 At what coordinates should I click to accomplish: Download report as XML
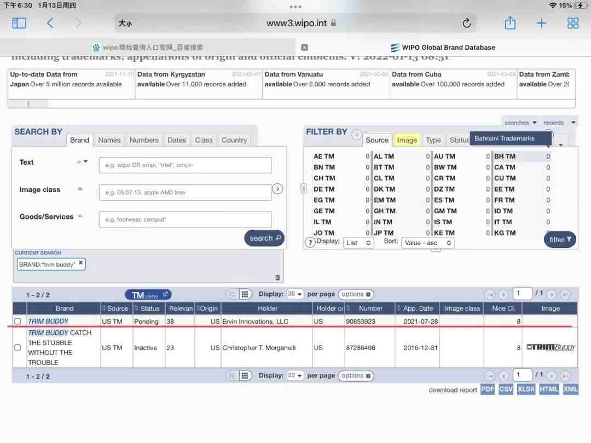pos(570,389)
